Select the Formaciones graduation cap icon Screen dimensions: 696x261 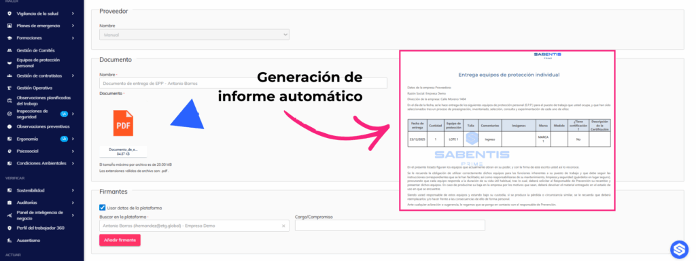tap(10, 38)
